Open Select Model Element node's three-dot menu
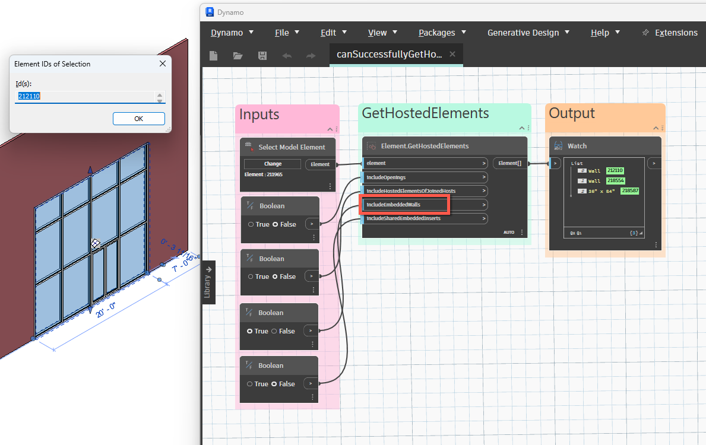The width and height of the screenshot is (706, 445). pos(330,186)
